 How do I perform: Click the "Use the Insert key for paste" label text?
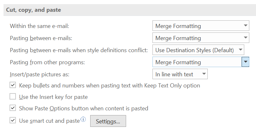tap(53, 97)
